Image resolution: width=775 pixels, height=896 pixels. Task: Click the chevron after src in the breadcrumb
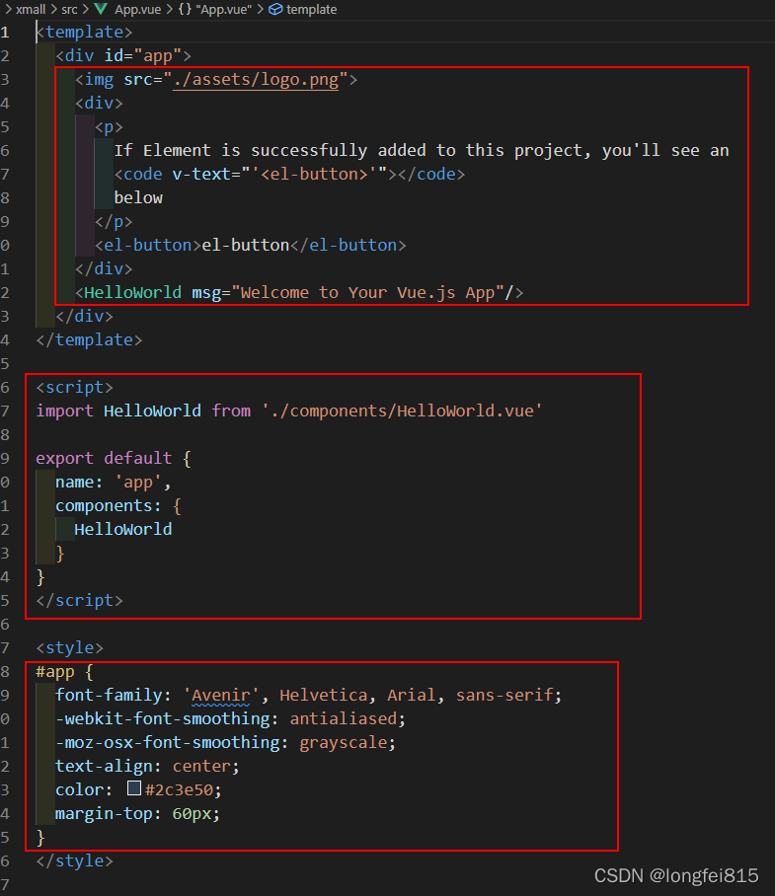coord(84,9)
